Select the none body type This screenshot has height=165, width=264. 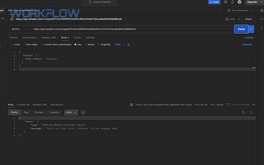[12, 45]
